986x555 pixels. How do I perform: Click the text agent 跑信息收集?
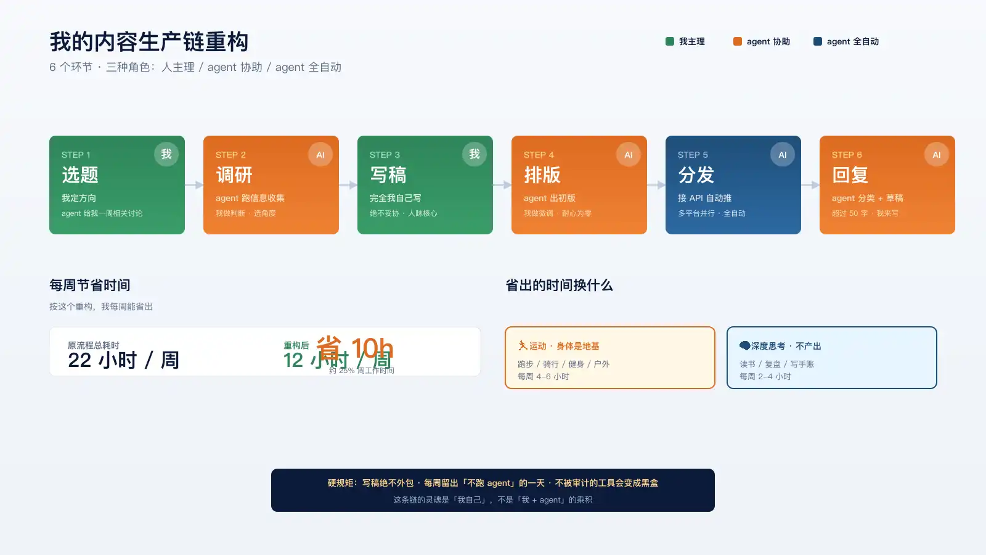(x=250, y=198)
